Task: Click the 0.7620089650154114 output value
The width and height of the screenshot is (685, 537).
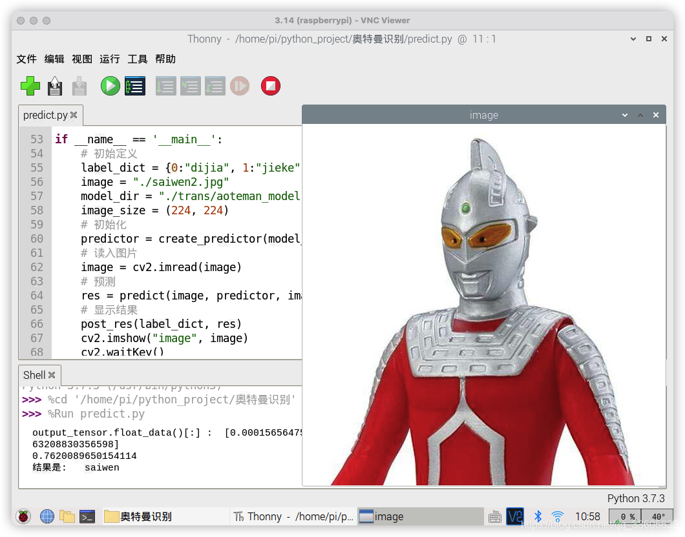Action: [84, 456]
